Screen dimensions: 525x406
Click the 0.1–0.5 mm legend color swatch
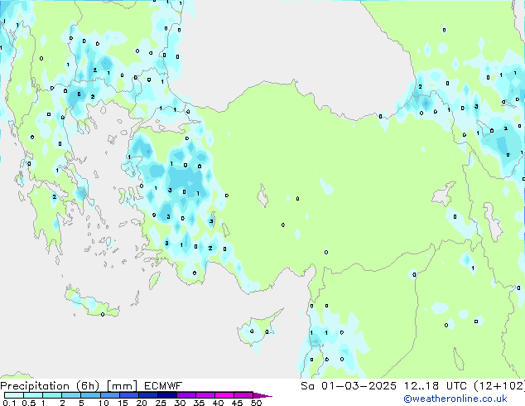click(x=14, y=395)
